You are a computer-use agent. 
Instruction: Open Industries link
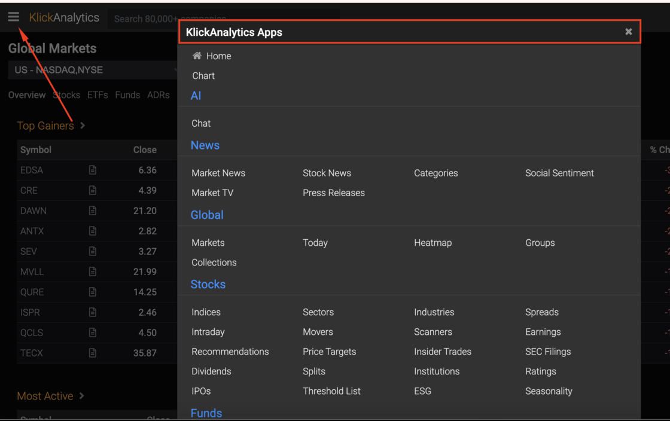coord(434,312)
